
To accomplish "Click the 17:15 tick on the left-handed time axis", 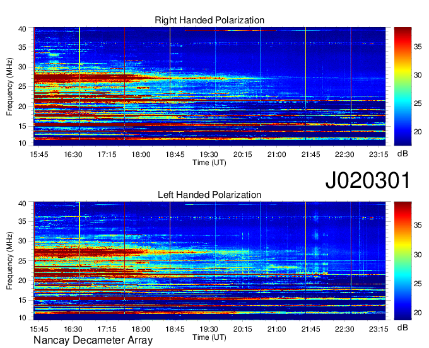I will coord(107,329).
